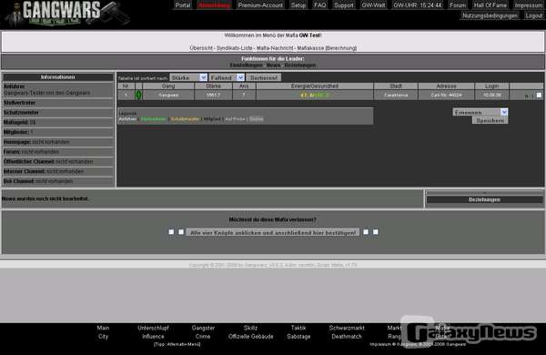
Task: Tick the first checkbox right of the confirm button
Action: [366, 232]
